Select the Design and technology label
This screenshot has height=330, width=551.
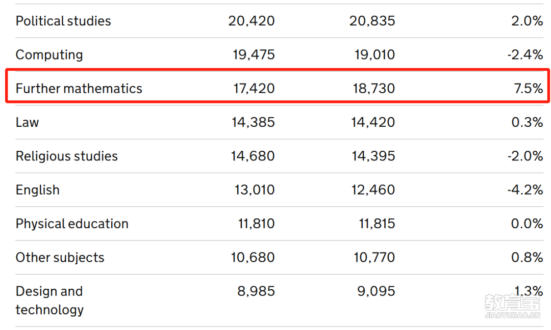(x=49, y=300)
